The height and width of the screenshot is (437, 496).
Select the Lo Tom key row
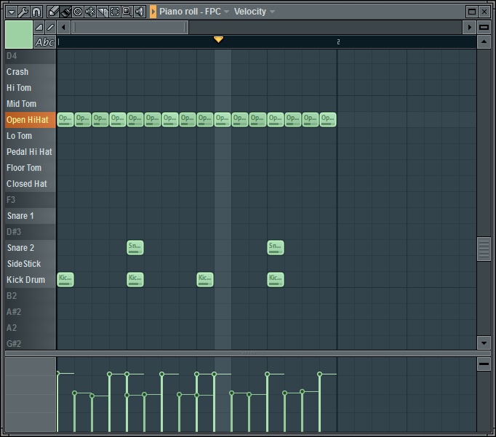click(31, 136)
